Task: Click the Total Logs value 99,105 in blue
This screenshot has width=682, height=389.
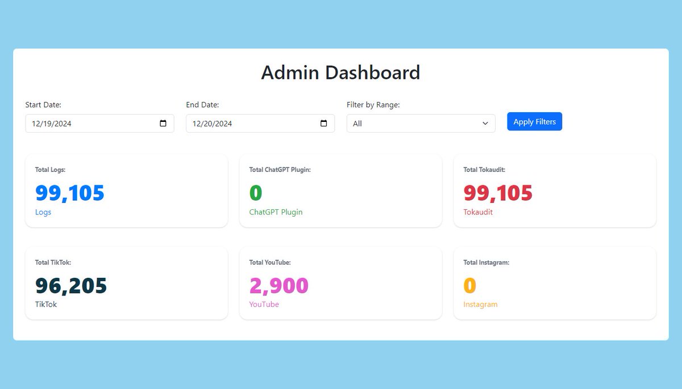Action: pyautogui.click(x=70, y=193)
